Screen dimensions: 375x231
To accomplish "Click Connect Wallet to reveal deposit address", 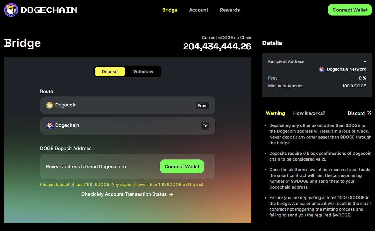I will (x=182, y=167).
